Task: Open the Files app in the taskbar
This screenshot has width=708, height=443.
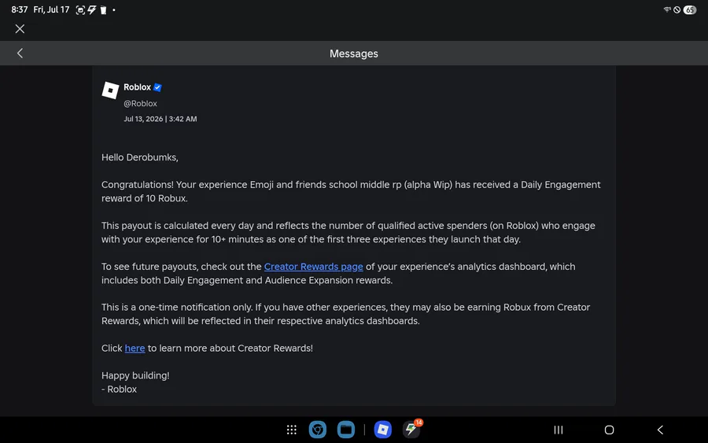Action: (x=346, y=430)
